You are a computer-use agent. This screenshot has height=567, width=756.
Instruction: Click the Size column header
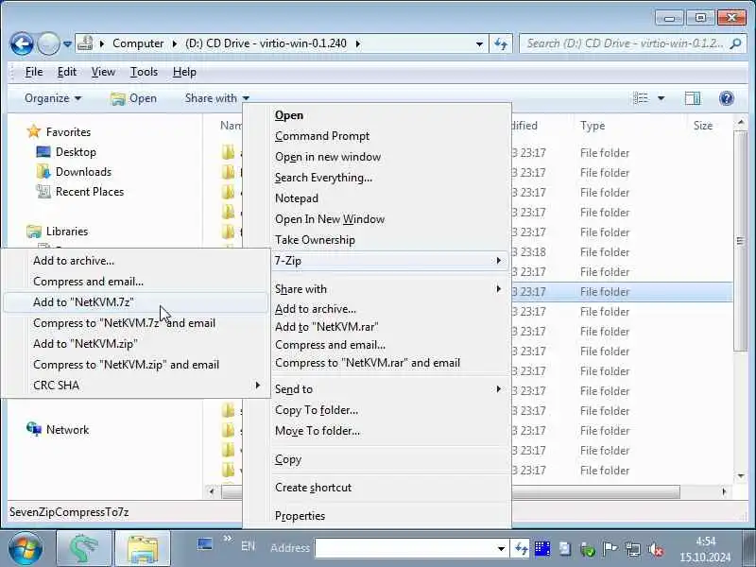point(702,126)
